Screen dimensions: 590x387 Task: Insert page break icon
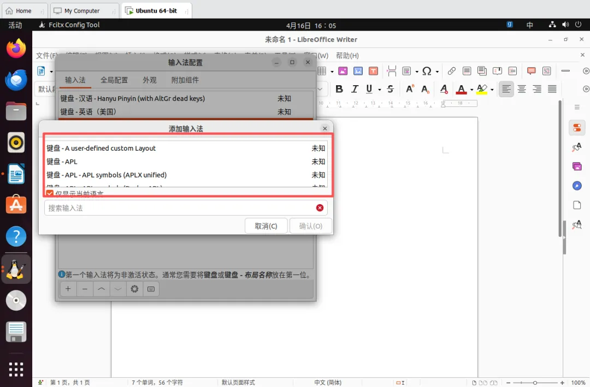click(392, 71)
